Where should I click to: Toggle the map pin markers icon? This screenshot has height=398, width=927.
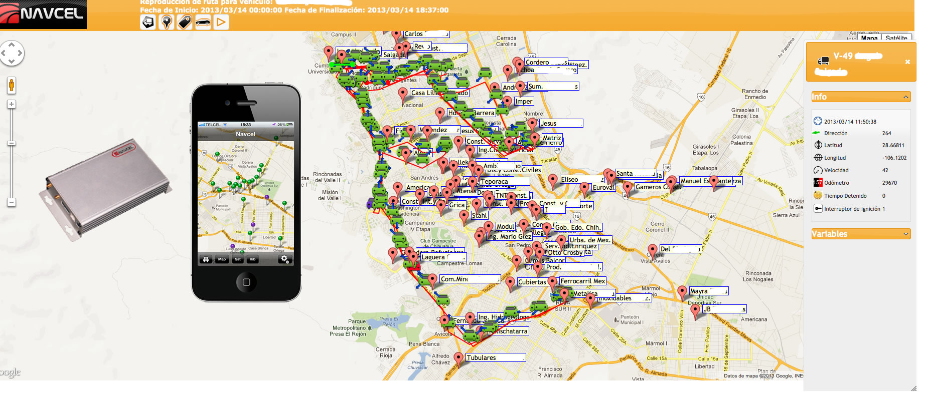coord(166,22)
